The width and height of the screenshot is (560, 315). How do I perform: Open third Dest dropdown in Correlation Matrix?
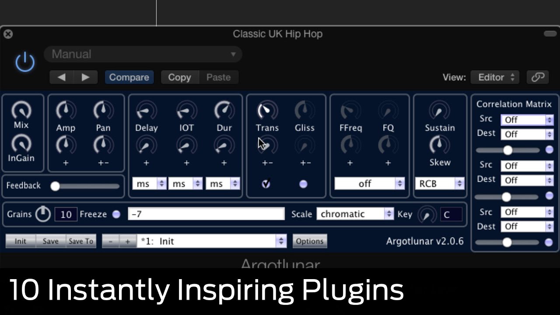tap(527, 226)
